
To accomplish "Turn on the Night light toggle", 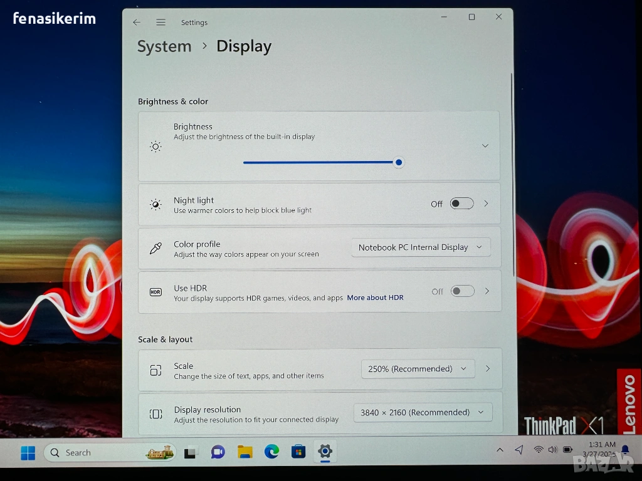I will 461,204.
